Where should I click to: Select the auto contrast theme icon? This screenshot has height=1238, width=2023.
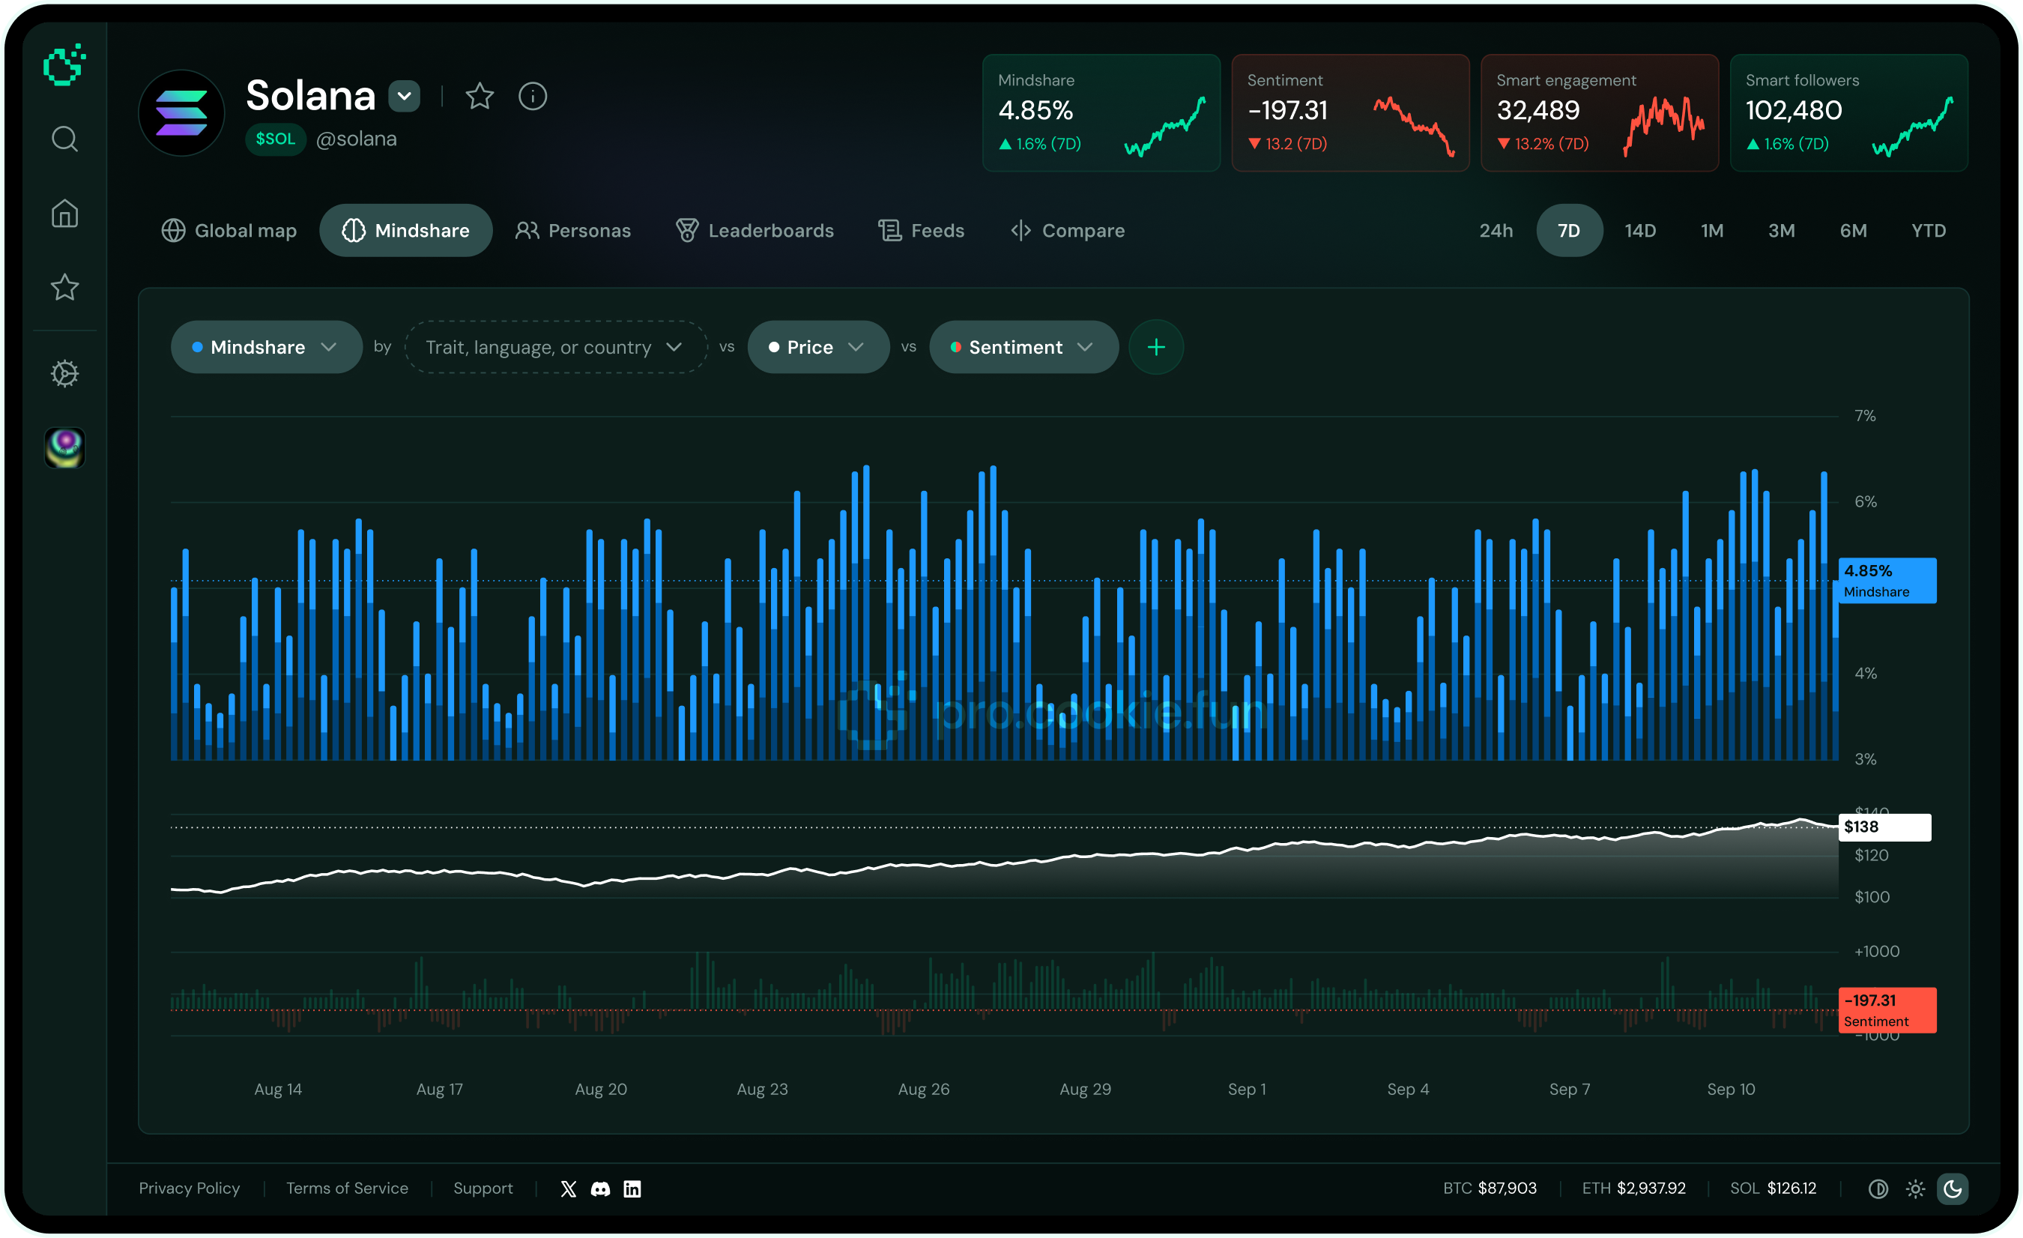pyautogui.click(x=1878, y=1189)
